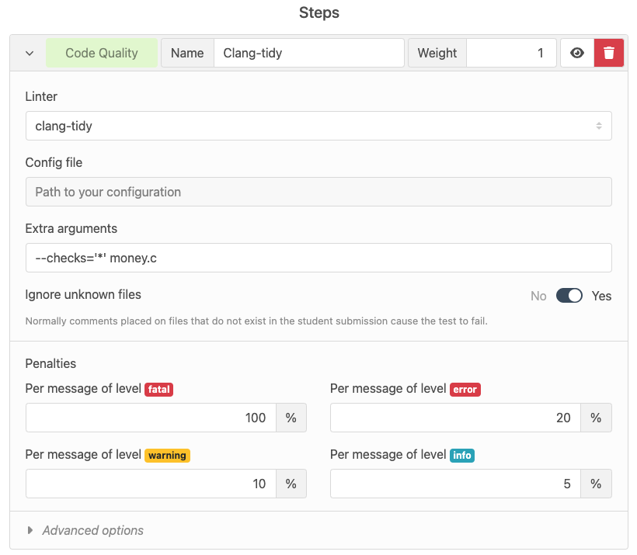Toggle Ignore unknown files switch

point(569,296)
